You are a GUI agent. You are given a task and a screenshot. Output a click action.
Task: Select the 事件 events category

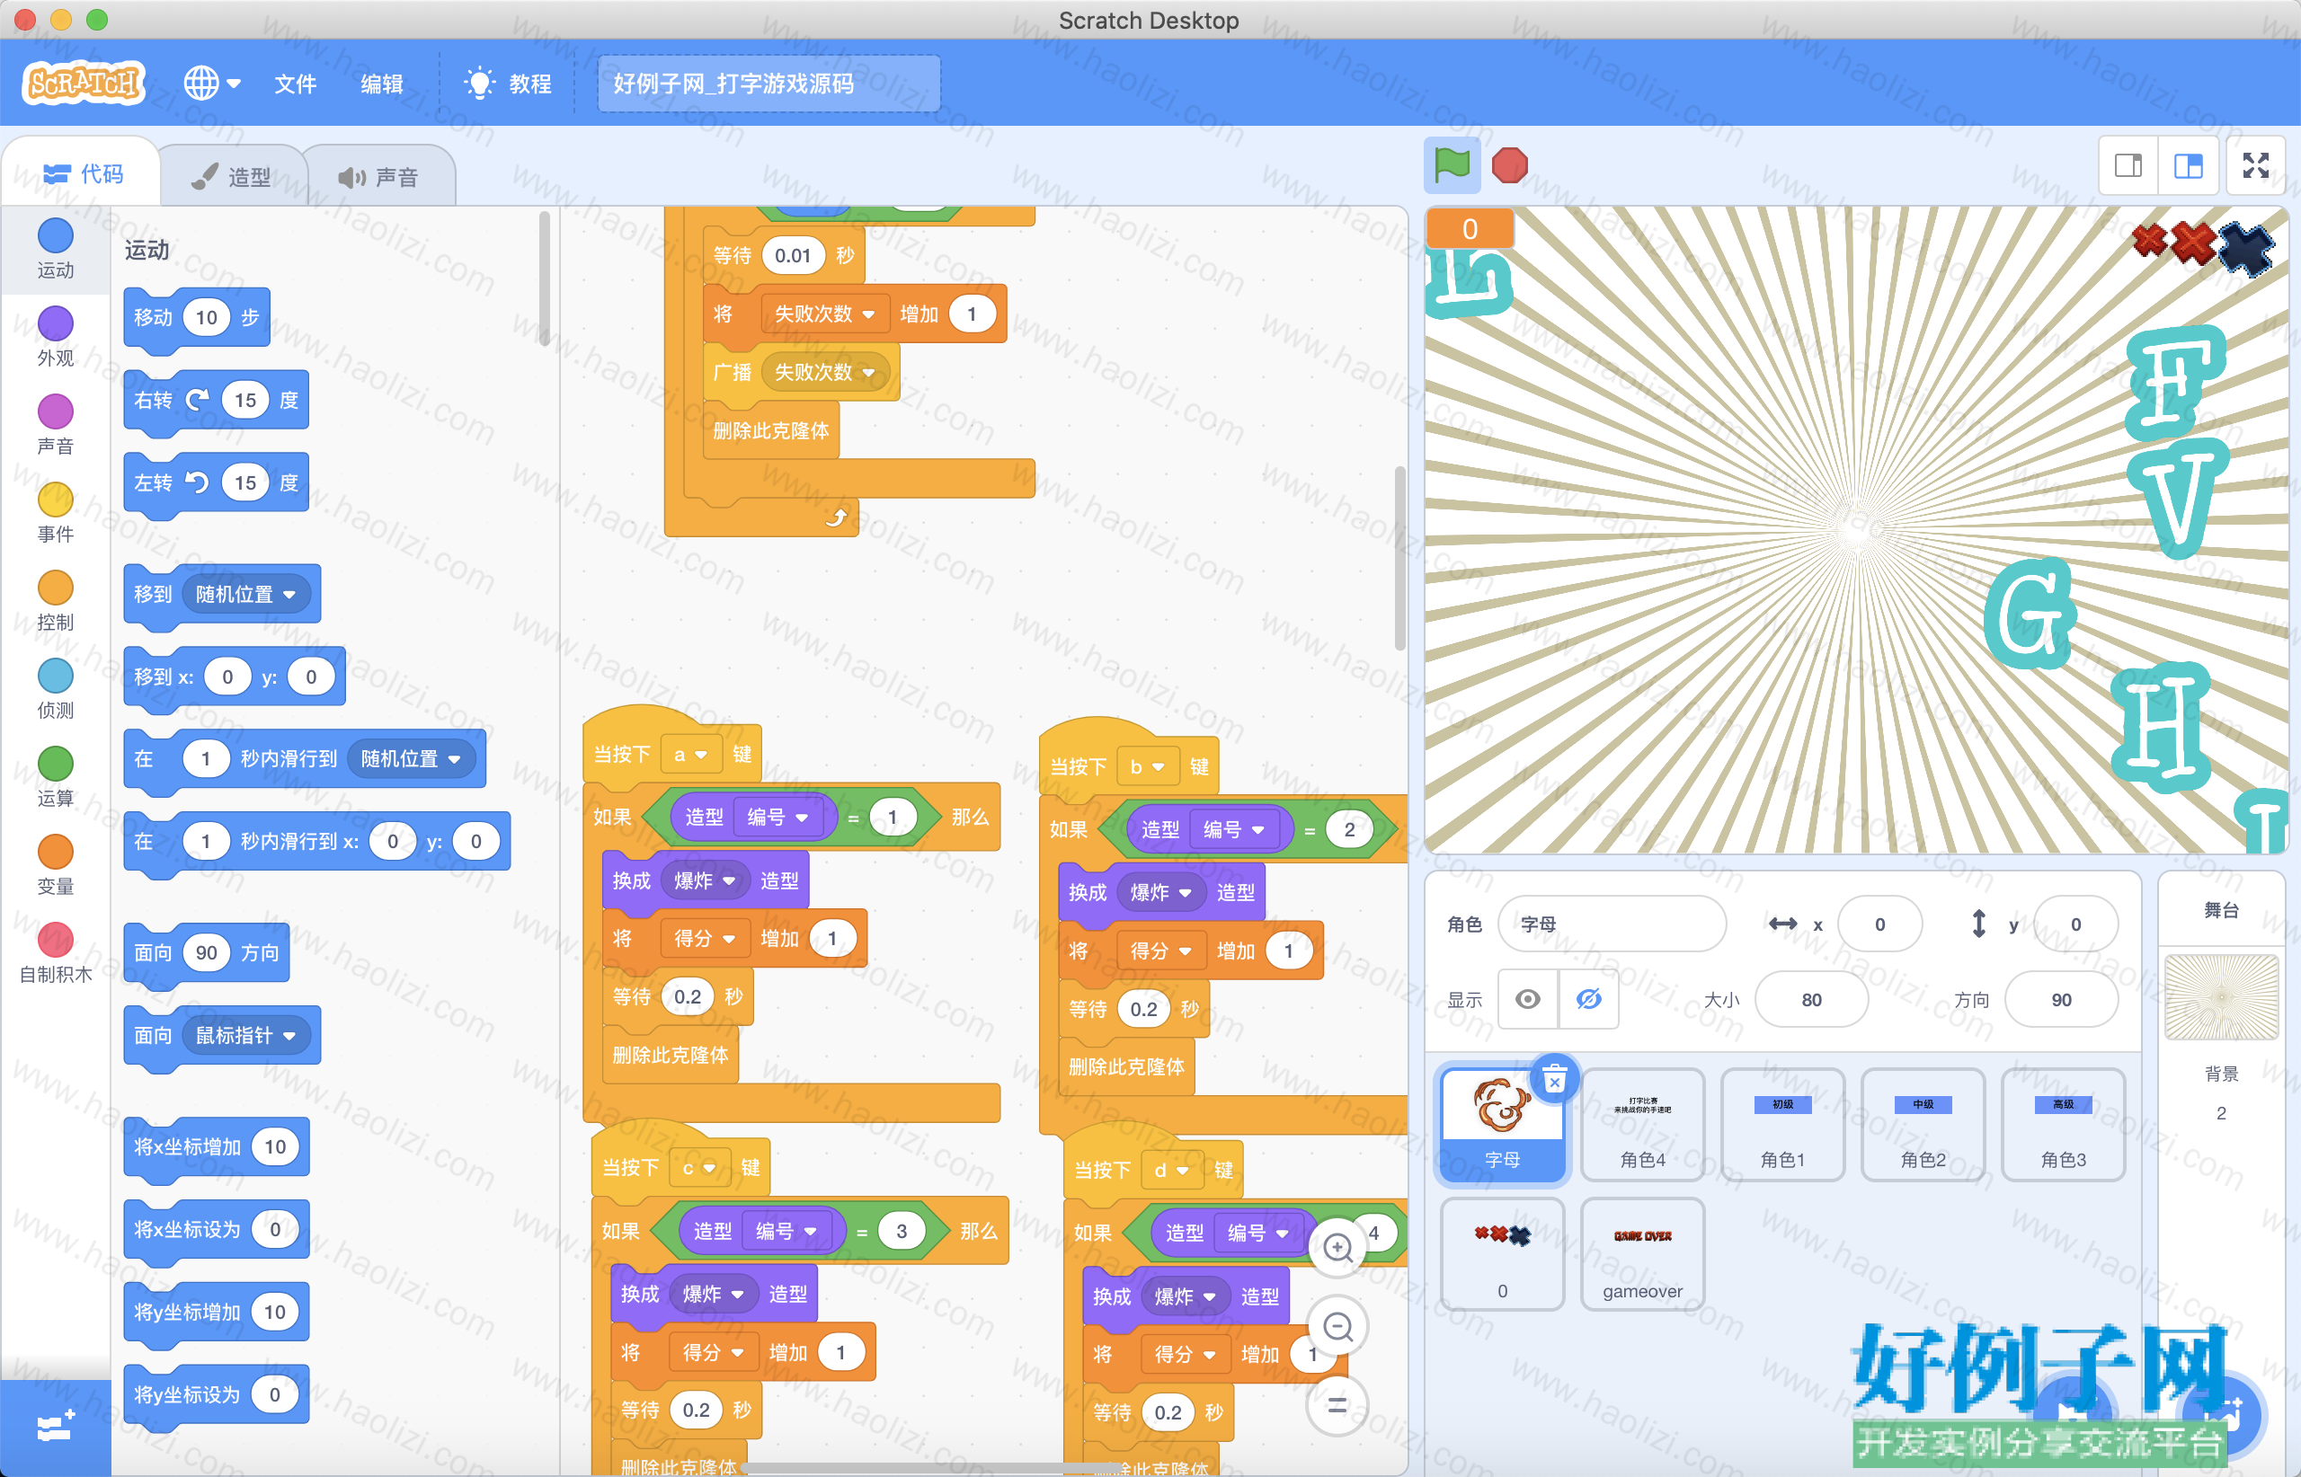56,513
